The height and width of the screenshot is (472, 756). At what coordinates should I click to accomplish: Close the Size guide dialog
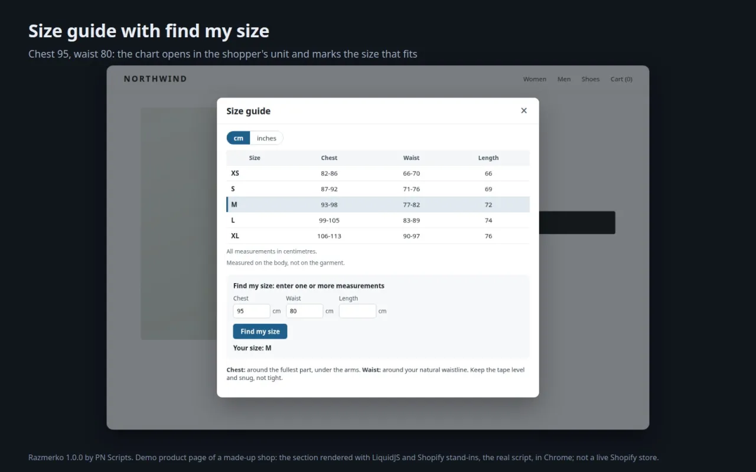[524, 110]
